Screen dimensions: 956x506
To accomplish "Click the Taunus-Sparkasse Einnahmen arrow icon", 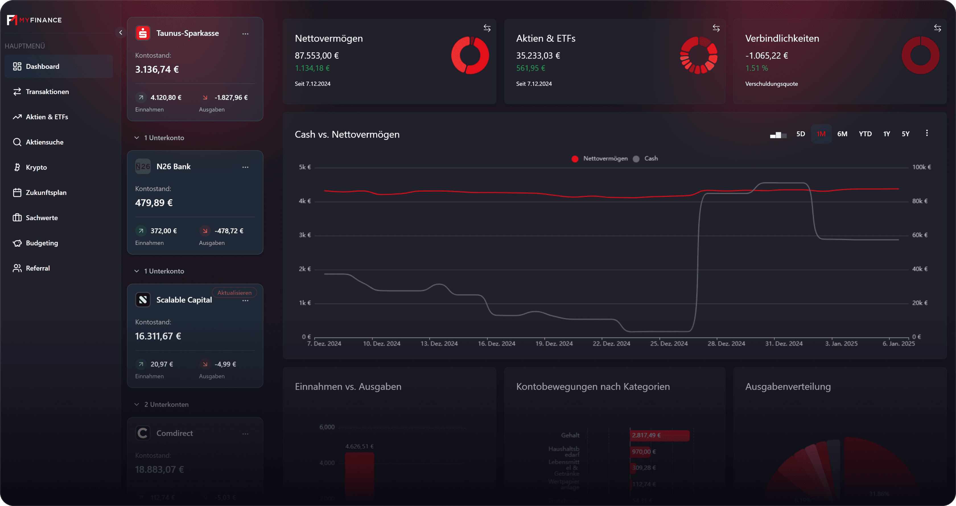I will pos(141,98).
